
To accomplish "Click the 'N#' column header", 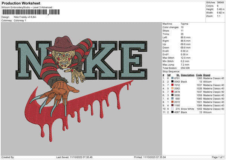I will pyautogui.click(x=169, y=75).
